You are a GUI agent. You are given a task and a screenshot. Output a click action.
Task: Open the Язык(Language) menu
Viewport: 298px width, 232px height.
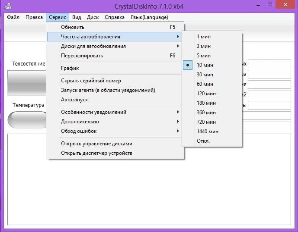pyautogui.click(x=149, y=17)
